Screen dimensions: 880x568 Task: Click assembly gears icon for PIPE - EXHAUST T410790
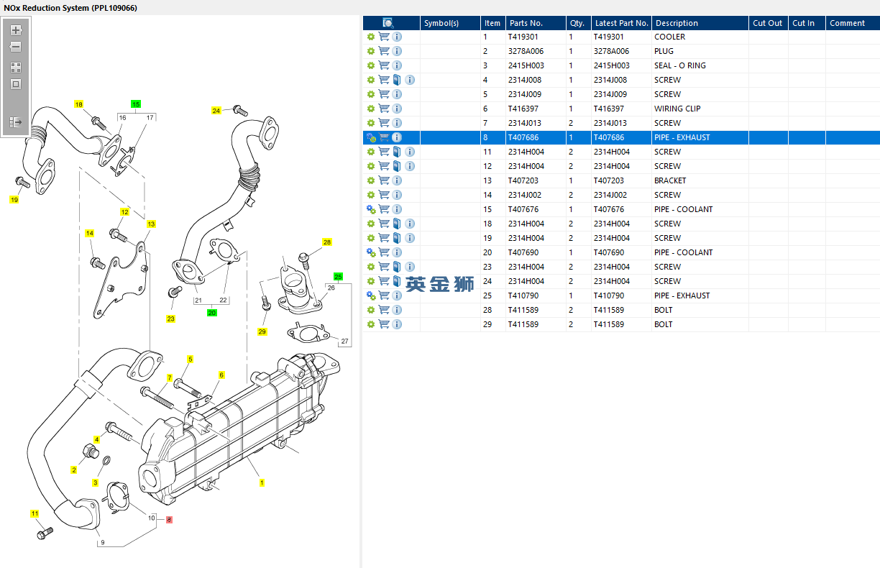(371, 296)
